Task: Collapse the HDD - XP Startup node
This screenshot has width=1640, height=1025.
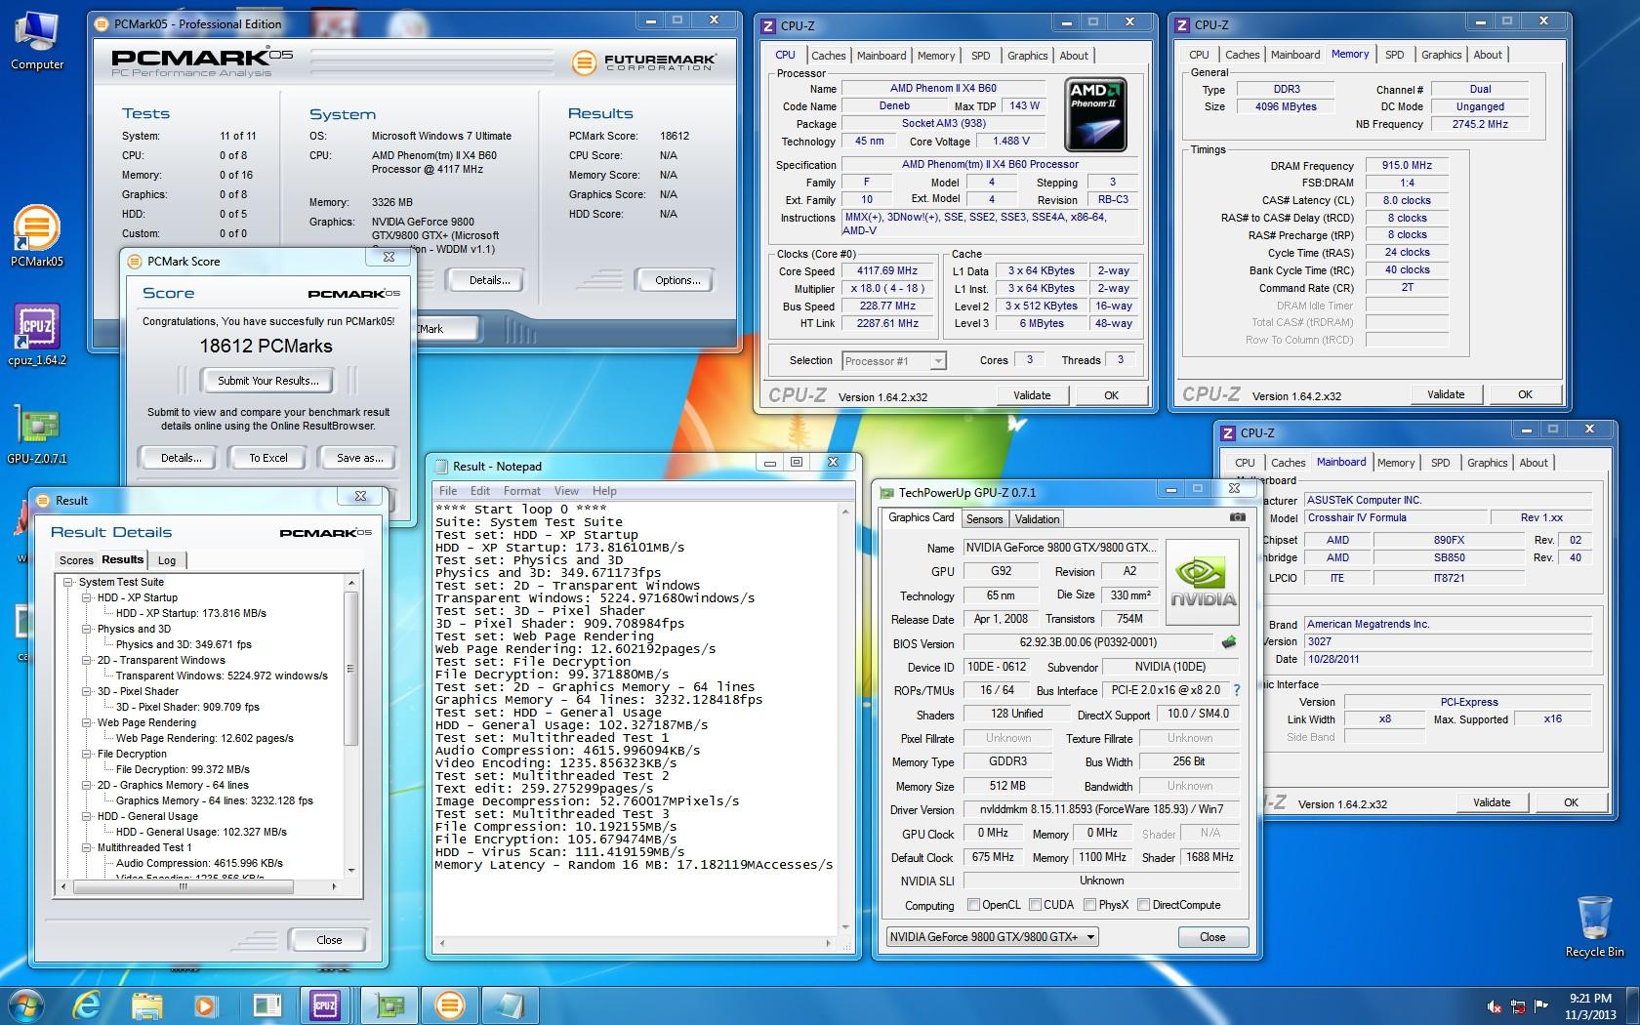Action: pos(86,597)
